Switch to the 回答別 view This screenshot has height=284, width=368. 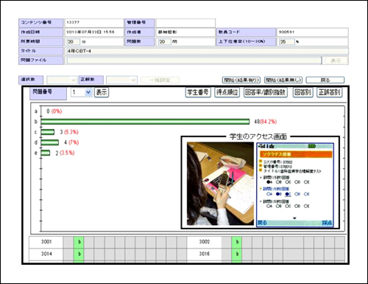pyautogui.click(x=303, y=92)
